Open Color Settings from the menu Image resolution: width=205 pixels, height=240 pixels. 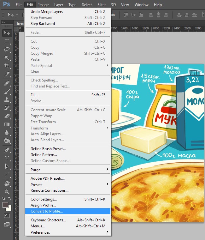pos(68,199)
